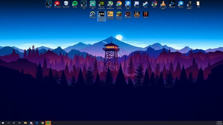Launch the VALORANT desktop shortcut

pos(128,15)
